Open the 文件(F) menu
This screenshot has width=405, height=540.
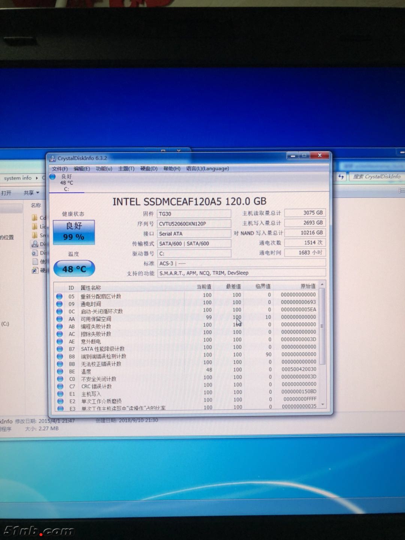(60, 169)
